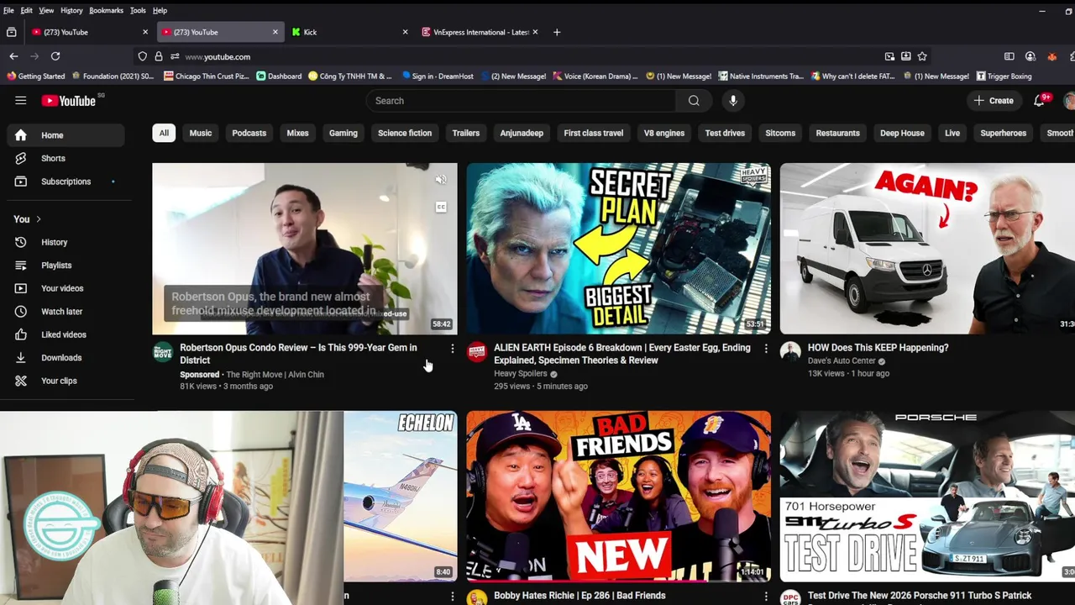Open the Firefox View tab list icon
The image size is (1075, 605).
click(11, 32)
